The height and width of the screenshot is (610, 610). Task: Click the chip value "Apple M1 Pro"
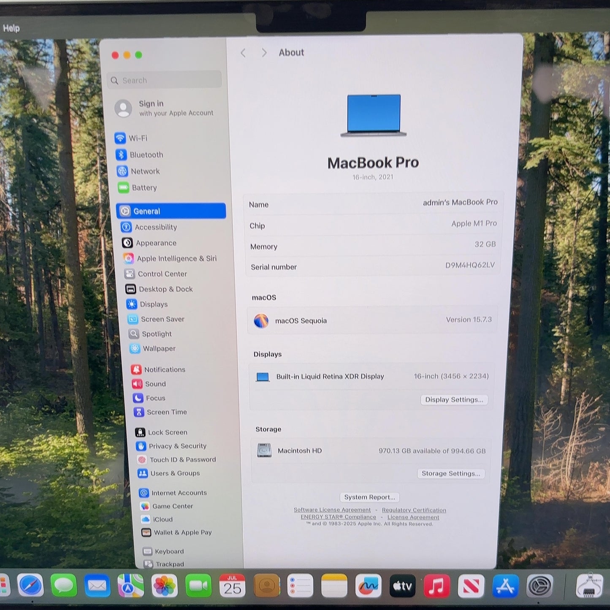pos(474,223)
